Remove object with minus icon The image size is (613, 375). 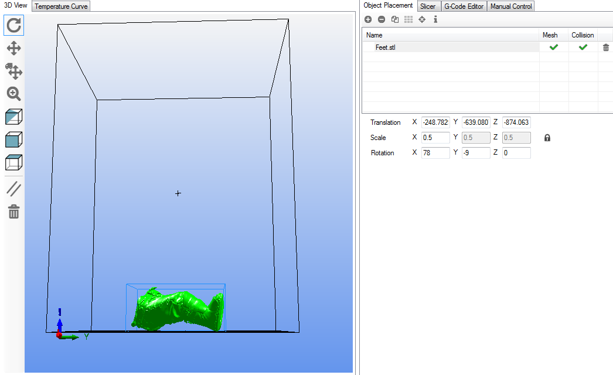[382, 19]
